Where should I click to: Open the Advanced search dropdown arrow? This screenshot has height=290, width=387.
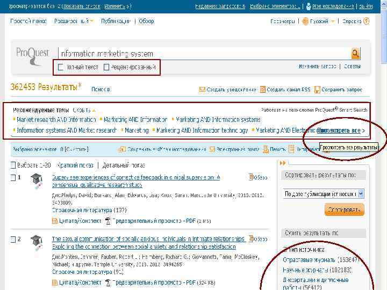click(92, 21)
